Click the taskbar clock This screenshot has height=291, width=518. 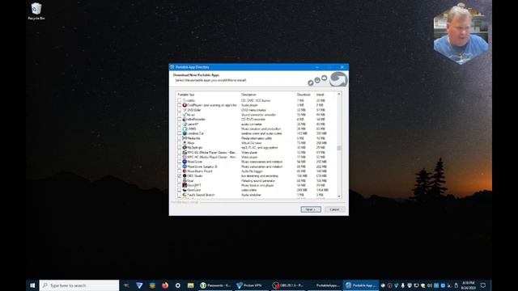(468, 285)
